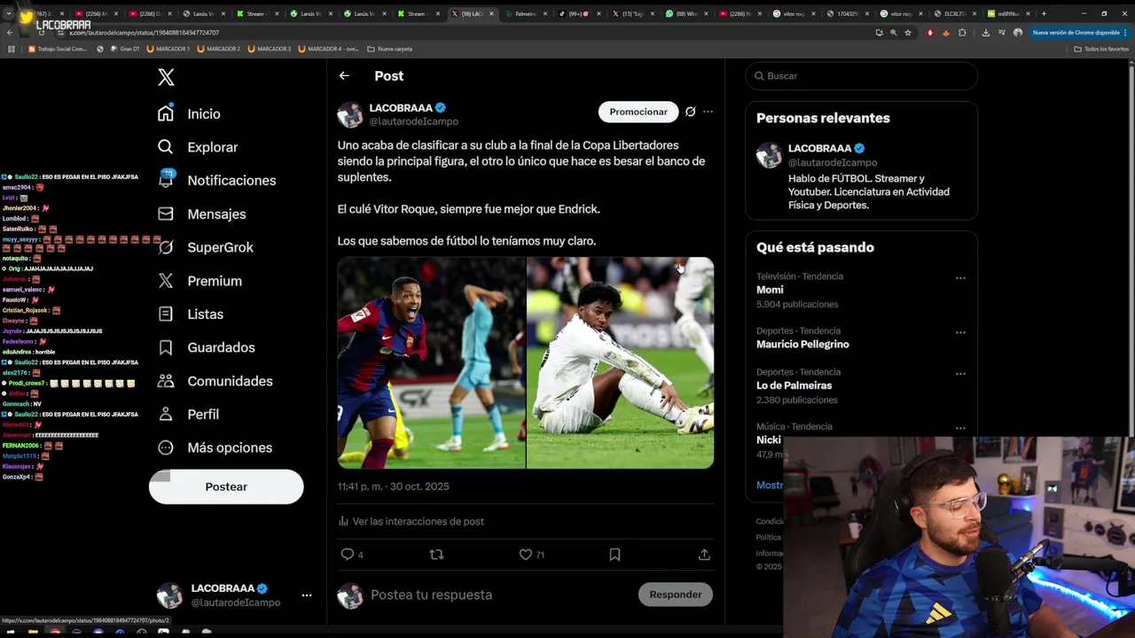Click the Responder button

(x=676, y=595)
